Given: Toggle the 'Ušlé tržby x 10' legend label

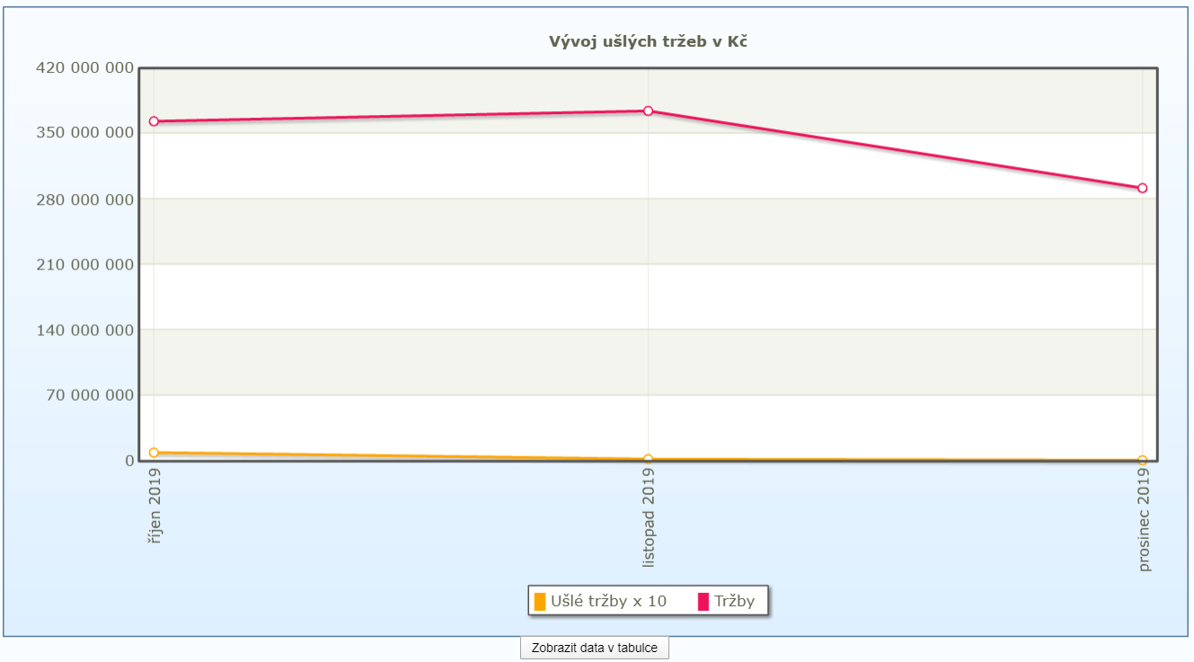Looking at the screenshot, I should (x=608, y=602).
